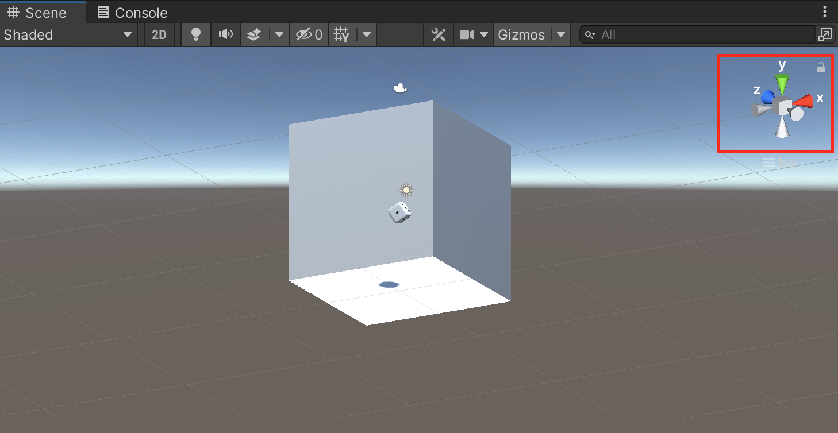The height and width of the screenshot is (433, 838).
Task: Click the green Y axis cone
Action: tap(782, 84)
